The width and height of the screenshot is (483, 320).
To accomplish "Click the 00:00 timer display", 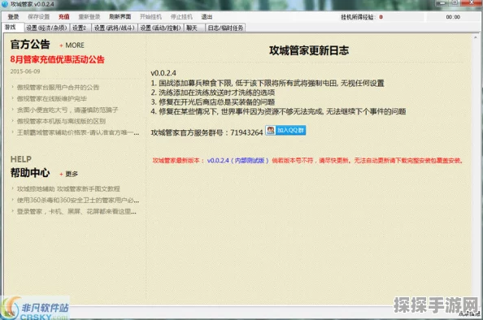I will (453, 17).
